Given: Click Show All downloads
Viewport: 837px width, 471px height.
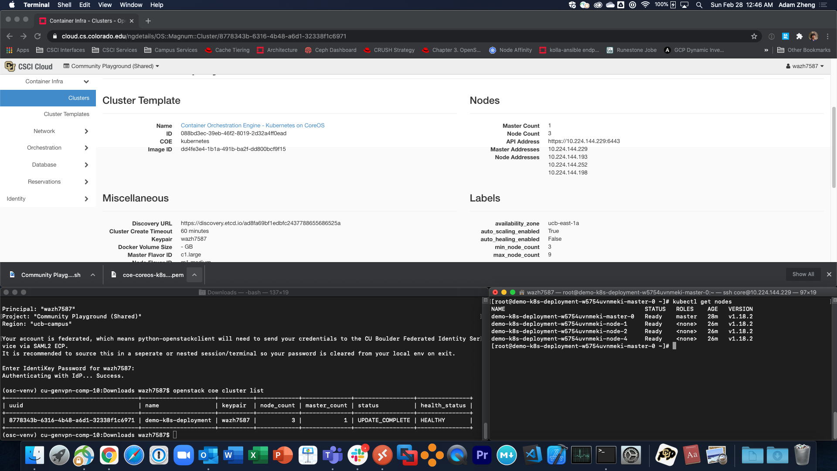Looking at the screenshot, I should [x=803, y=274].
